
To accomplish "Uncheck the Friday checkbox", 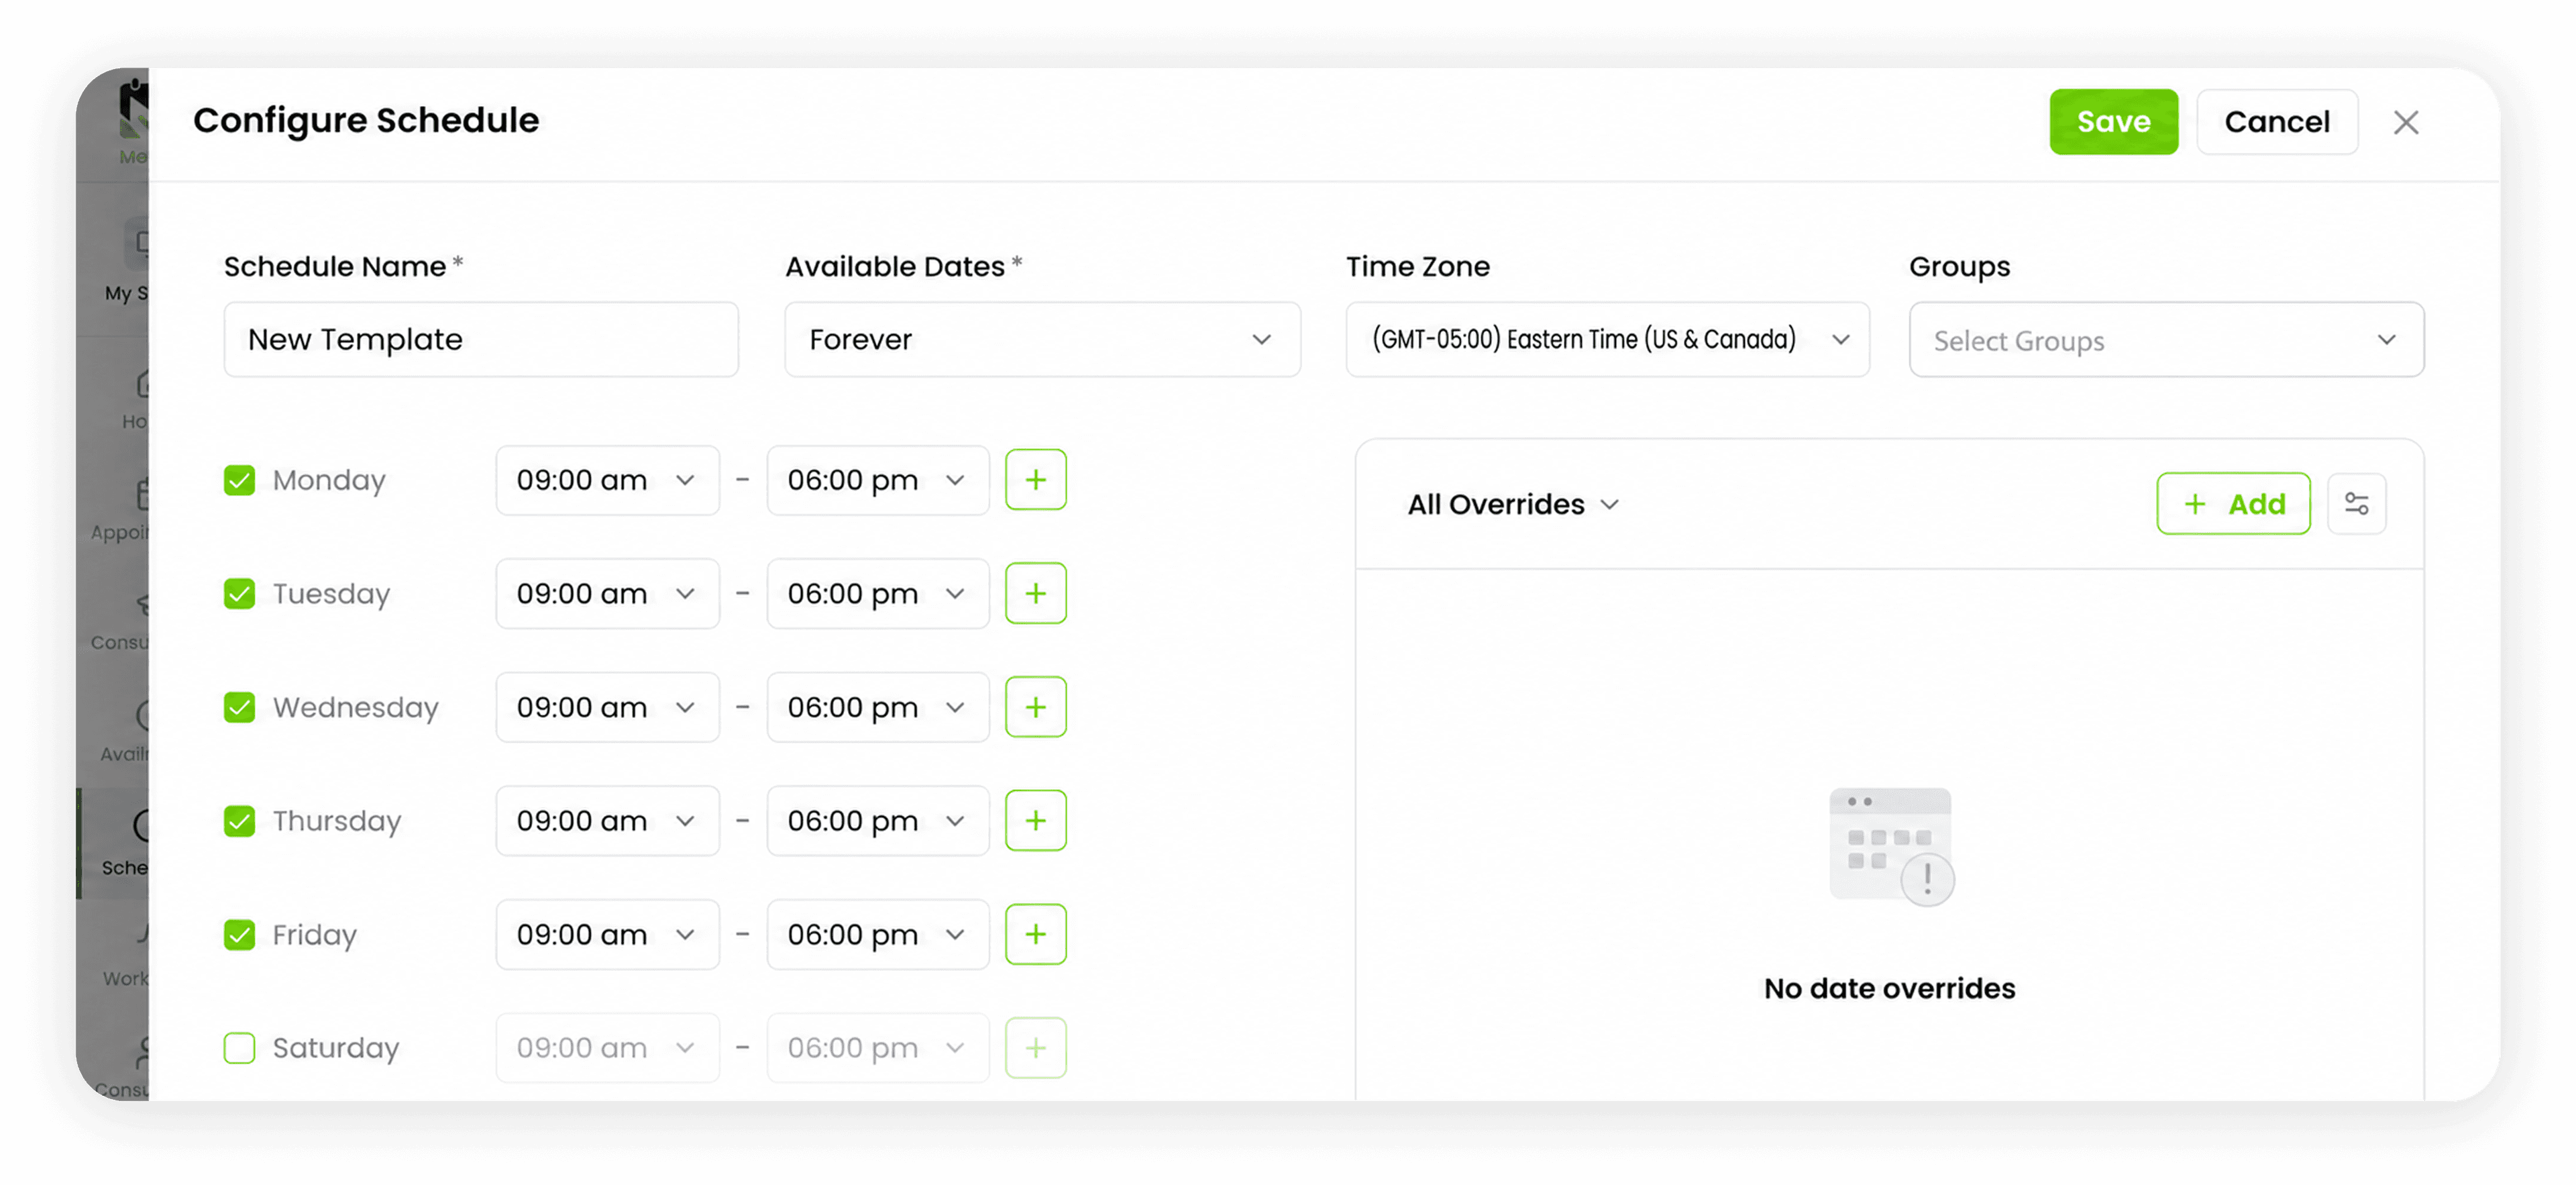I will click(x=239, y=934).
